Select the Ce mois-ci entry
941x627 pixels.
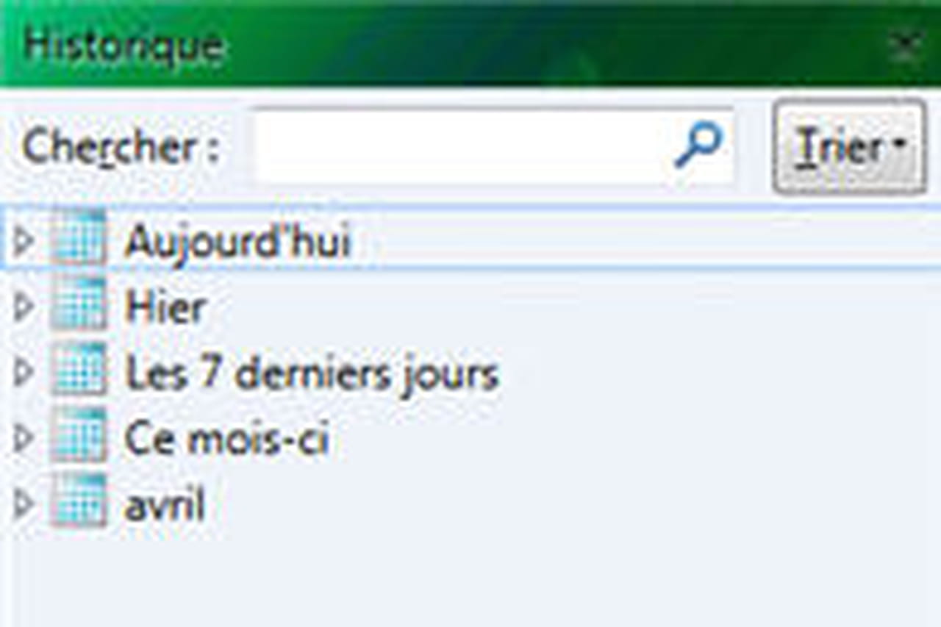tap(226, 440)
